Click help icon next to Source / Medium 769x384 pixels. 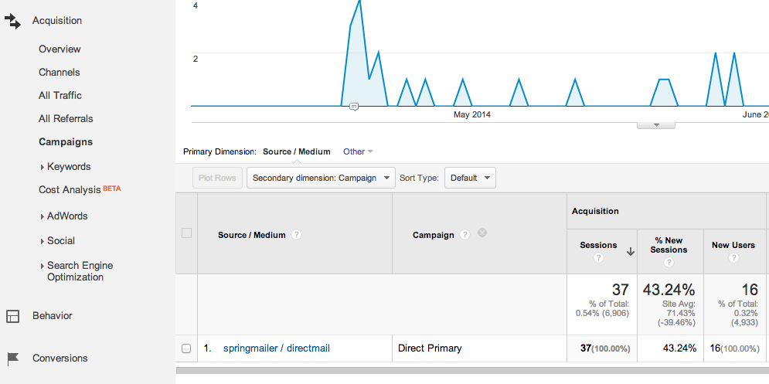pyautogui.click(x=297, y=235)
